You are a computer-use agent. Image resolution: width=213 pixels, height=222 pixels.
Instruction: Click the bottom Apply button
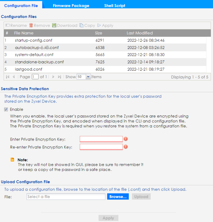click(108, 218)
